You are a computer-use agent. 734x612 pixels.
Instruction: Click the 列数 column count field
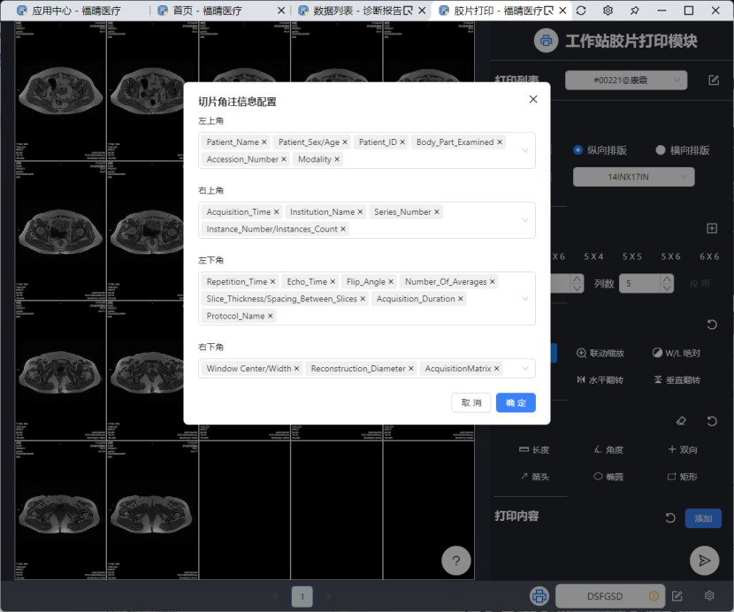(x=639, y=284)
